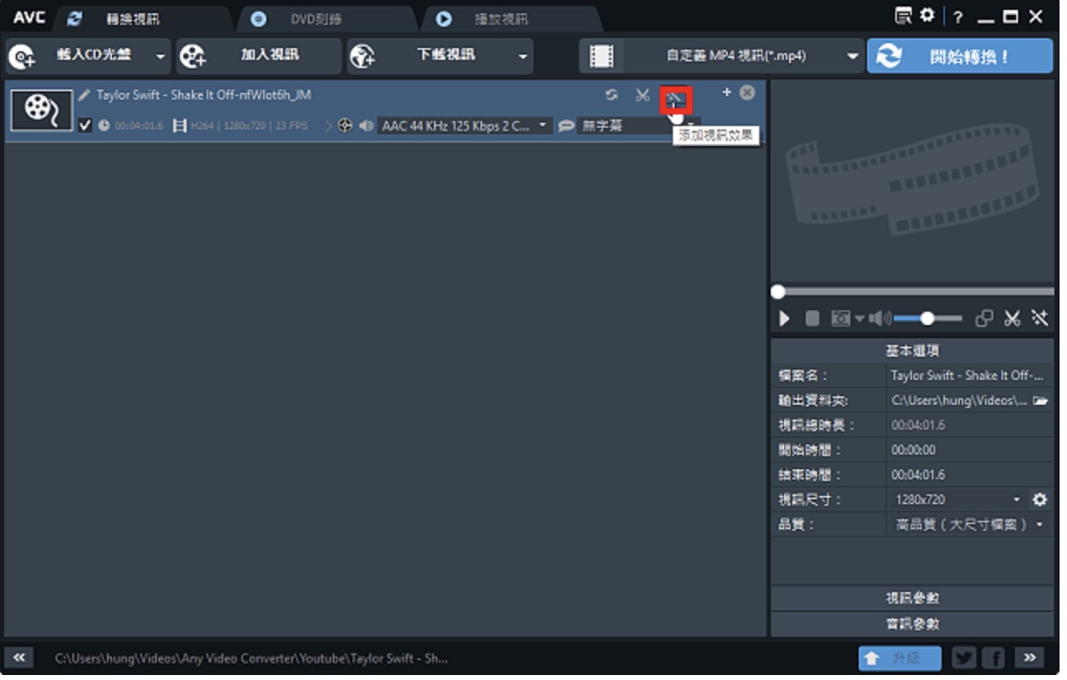The width and height of the screenshot is (1067, 680).
Task: Click the 開始時間 00:00:00 field
Action: (970, 450)
